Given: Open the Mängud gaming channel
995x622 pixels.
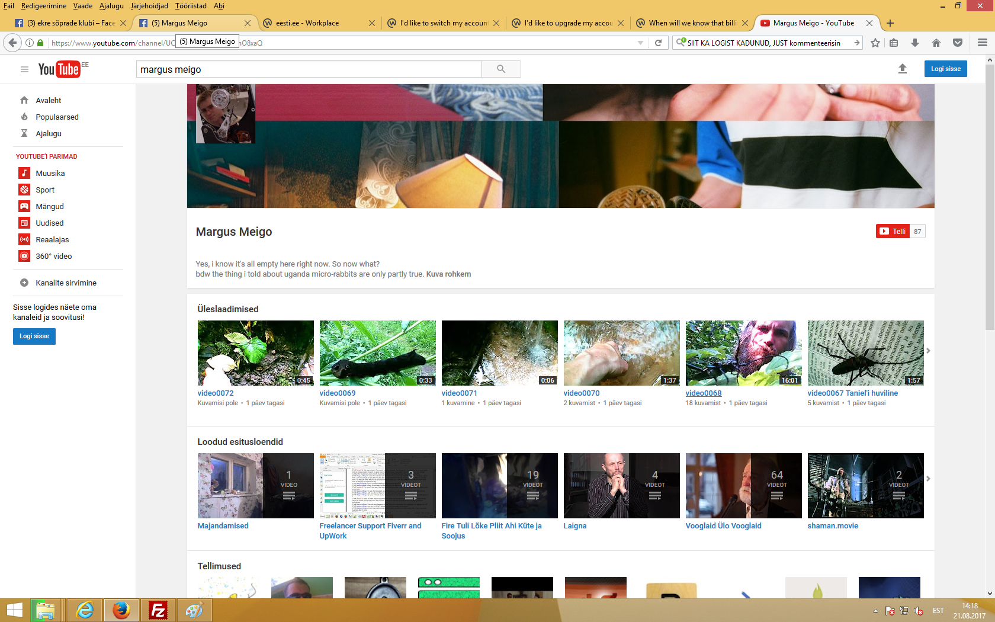Looking at the screenshot, I should 41,206.
